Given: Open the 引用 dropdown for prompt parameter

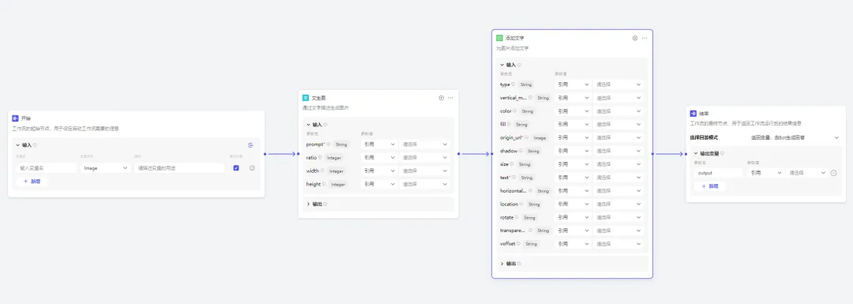Looking at the screenshot, I should pos(378,144).
